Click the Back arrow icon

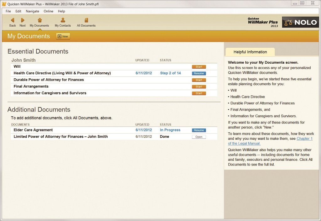click(13, 20)
